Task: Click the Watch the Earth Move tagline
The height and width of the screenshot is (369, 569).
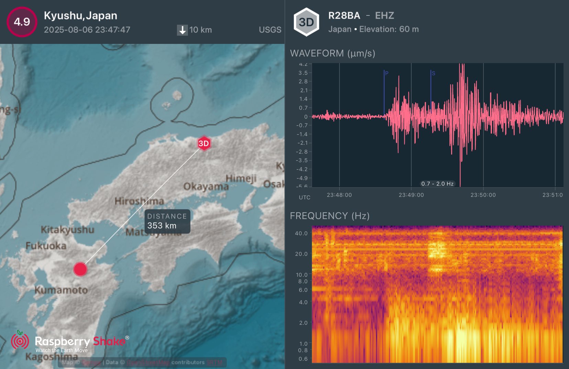Action: 62,350
